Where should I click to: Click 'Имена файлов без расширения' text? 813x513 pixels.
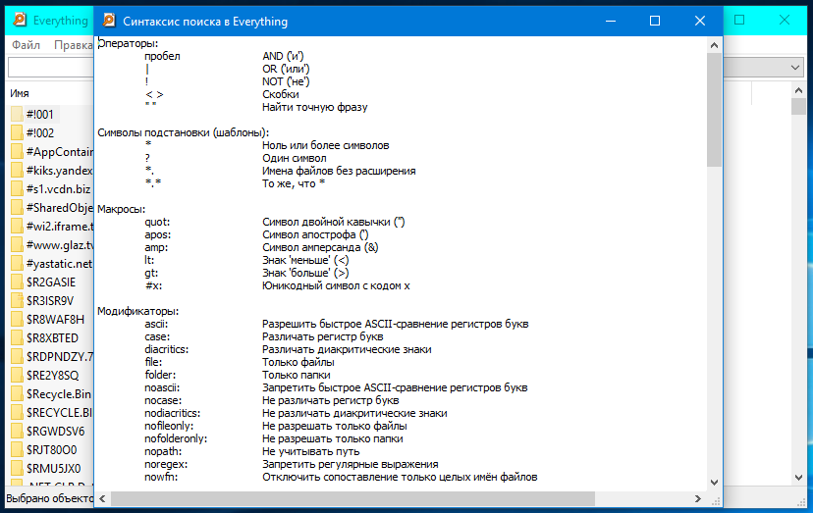pyautogui.click(x=339, y=171)
